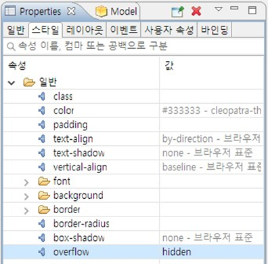Expand the border group
Viewport: 268px width, 264px height.
[26, 210]
